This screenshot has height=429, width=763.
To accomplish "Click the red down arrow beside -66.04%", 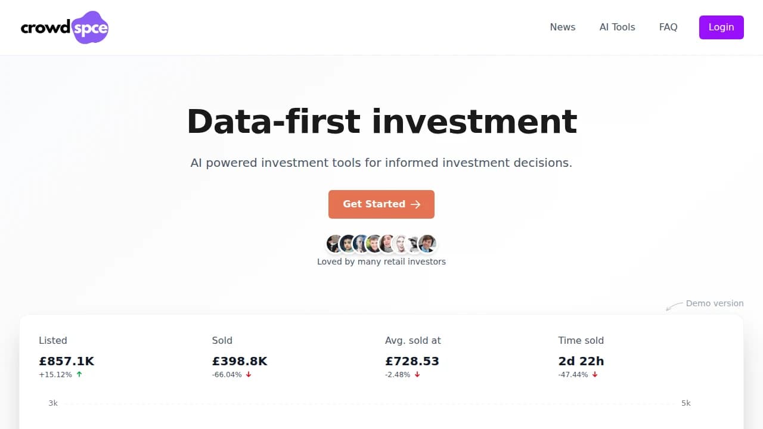I will (x=249, y=374).
